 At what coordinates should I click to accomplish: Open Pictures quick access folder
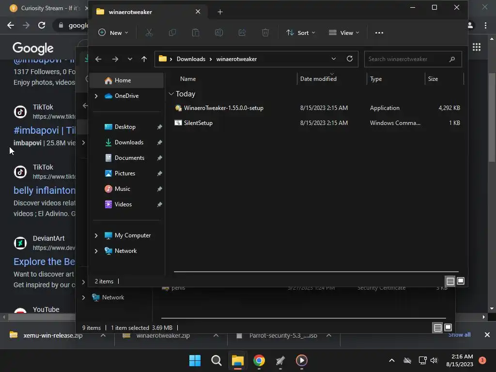[124, 173]
